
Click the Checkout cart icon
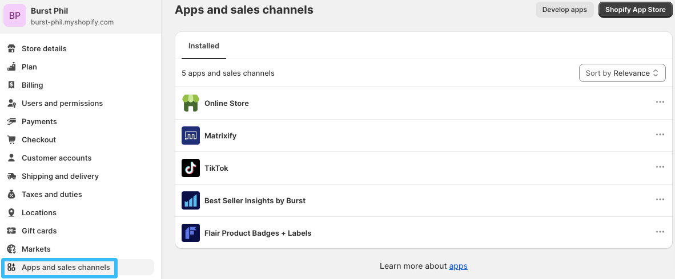pos(11,140)
